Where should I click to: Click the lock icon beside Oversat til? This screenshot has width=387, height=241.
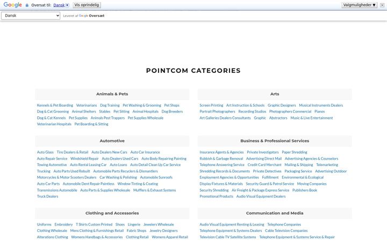click(x=27, y=5)
